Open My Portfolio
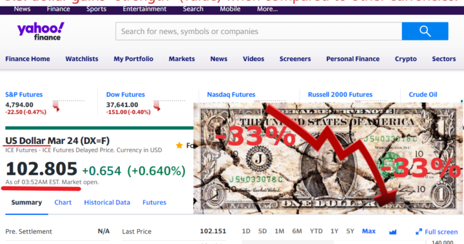The width and height of the screenshot is (464, 244). (x=133, y=59)
